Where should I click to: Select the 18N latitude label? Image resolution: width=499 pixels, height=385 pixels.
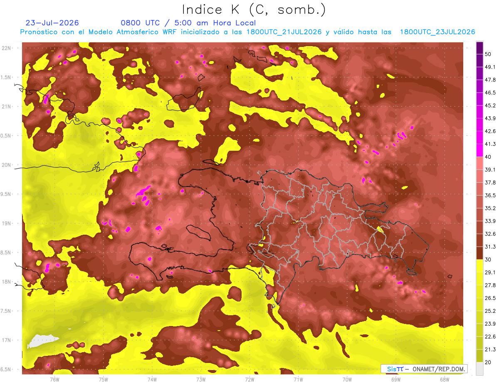[7, 282]
